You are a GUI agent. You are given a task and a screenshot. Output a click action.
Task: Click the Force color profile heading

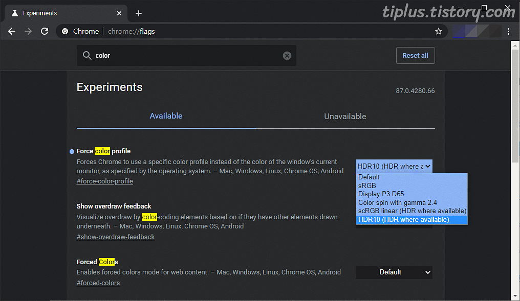[x=103, y=151]
